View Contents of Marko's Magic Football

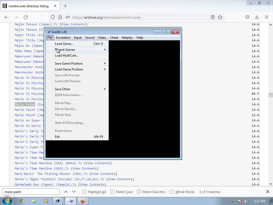[120, 179]
